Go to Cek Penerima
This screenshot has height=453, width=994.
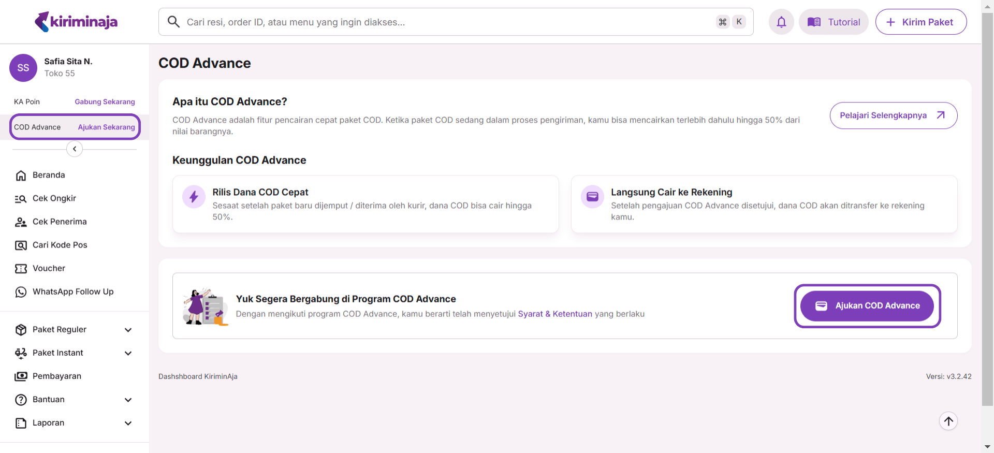(x=60, y=222)
